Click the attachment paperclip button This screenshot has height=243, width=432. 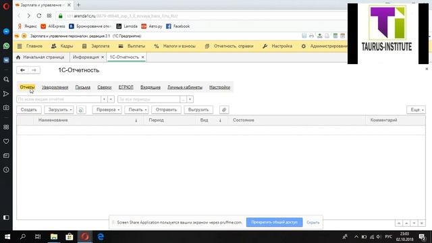[x=224, y=109]
